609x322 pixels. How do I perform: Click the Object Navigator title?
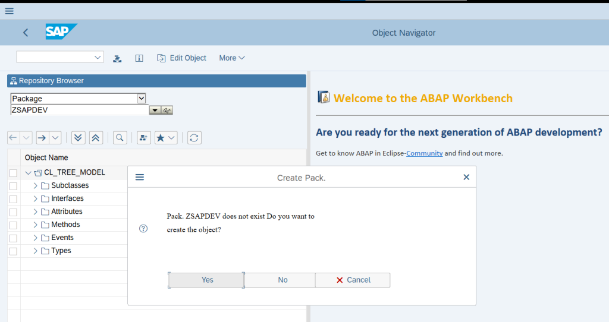click(x=404, y=33)
